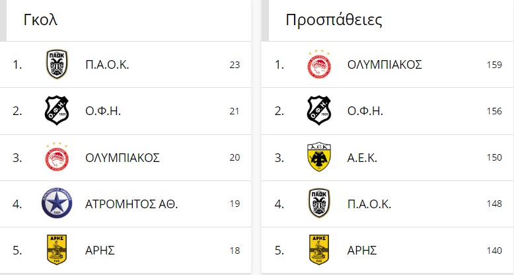Image resolution: width=514 pixels, height=275 pixels.
Task: Click the 159 attempts value for Olympiacos
Action: [494, 65]
